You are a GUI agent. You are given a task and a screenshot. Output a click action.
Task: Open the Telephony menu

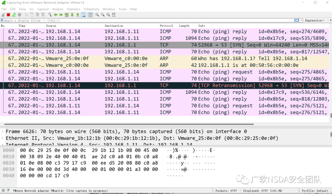pyautogui.click(x=91, y=9)
